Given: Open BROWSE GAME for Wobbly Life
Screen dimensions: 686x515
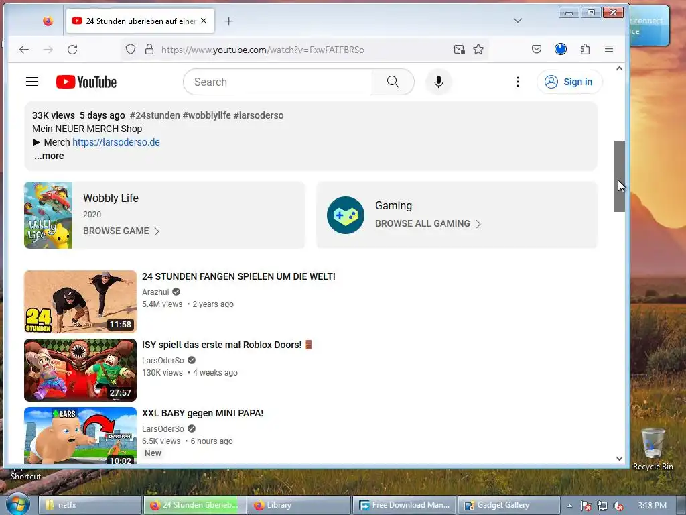Looking at the screenshot, I should [121, 231].
